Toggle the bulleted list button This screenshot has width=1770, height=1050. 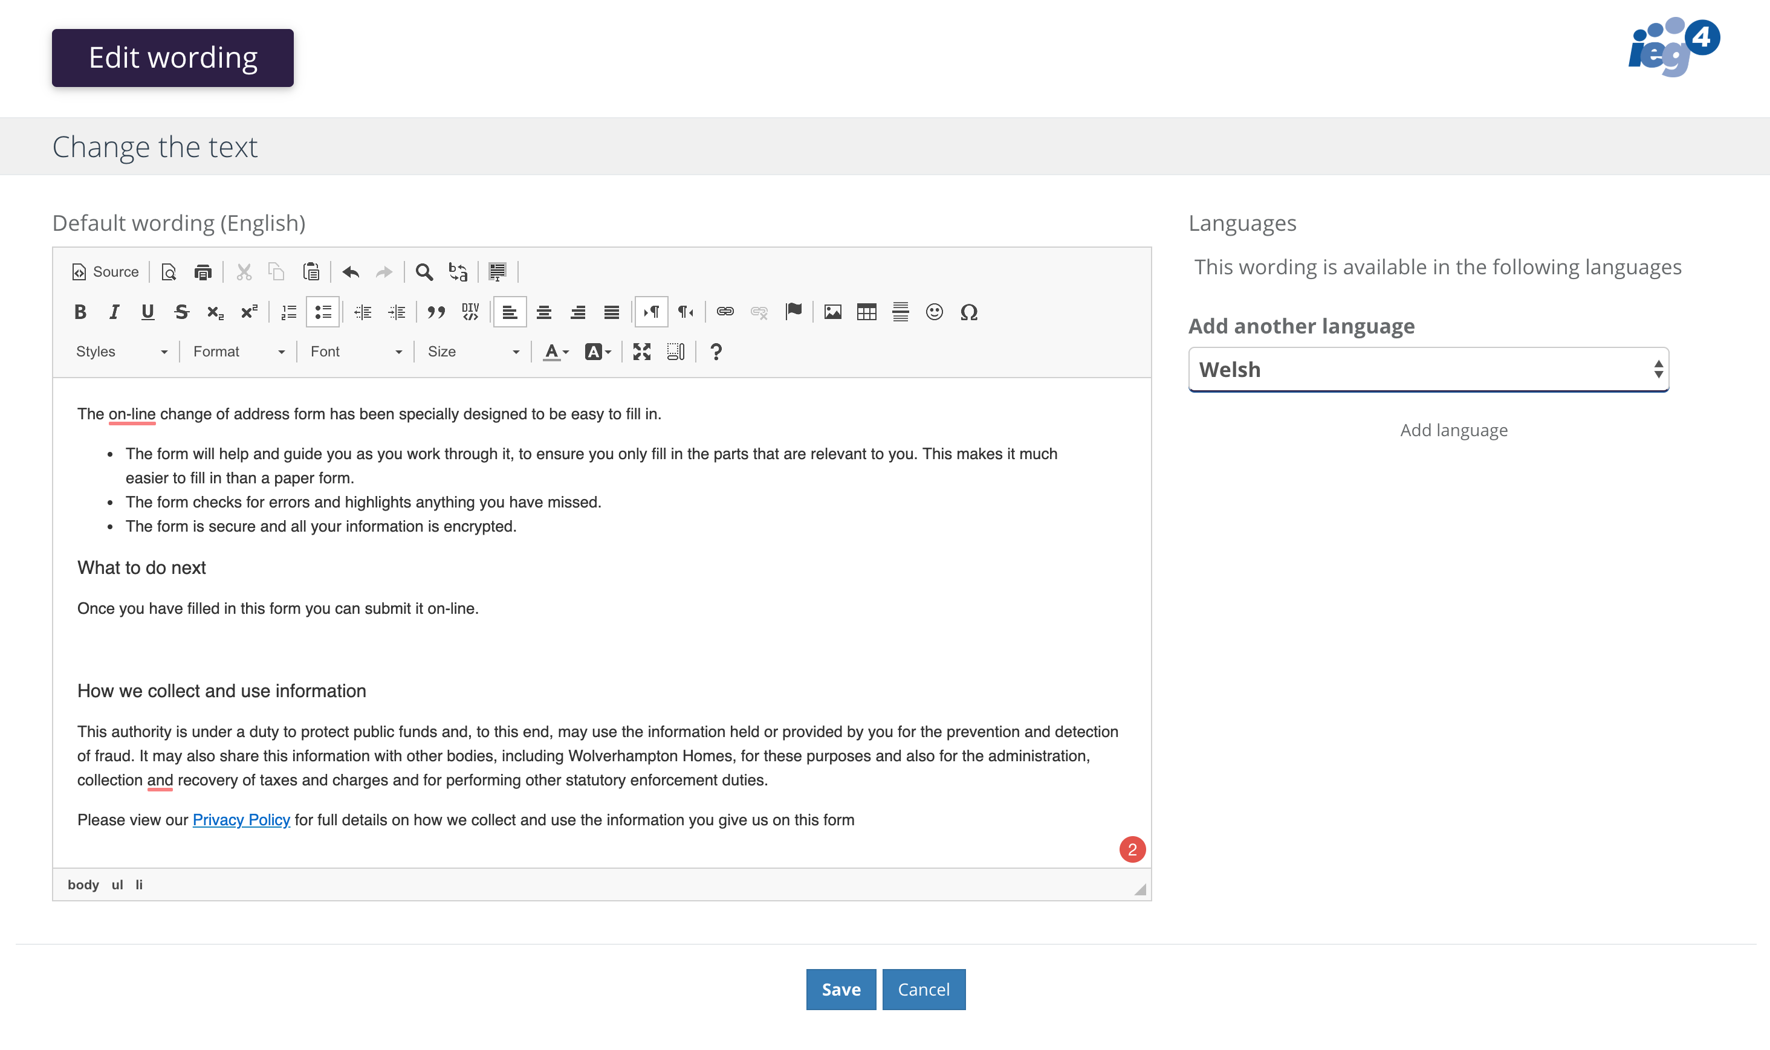click(x=323, y=312)
